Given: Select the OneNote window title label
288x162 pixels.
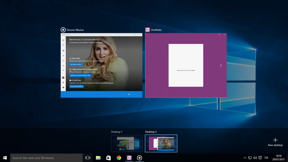Looking at the screenshot, I should click(x=156, y=30).
